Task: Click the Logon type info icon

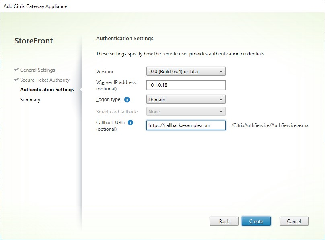Action: click(128, 99)
